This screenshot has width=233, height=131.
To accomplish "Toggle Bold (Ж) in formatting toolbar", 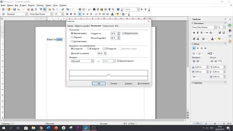I will point(67,14).
